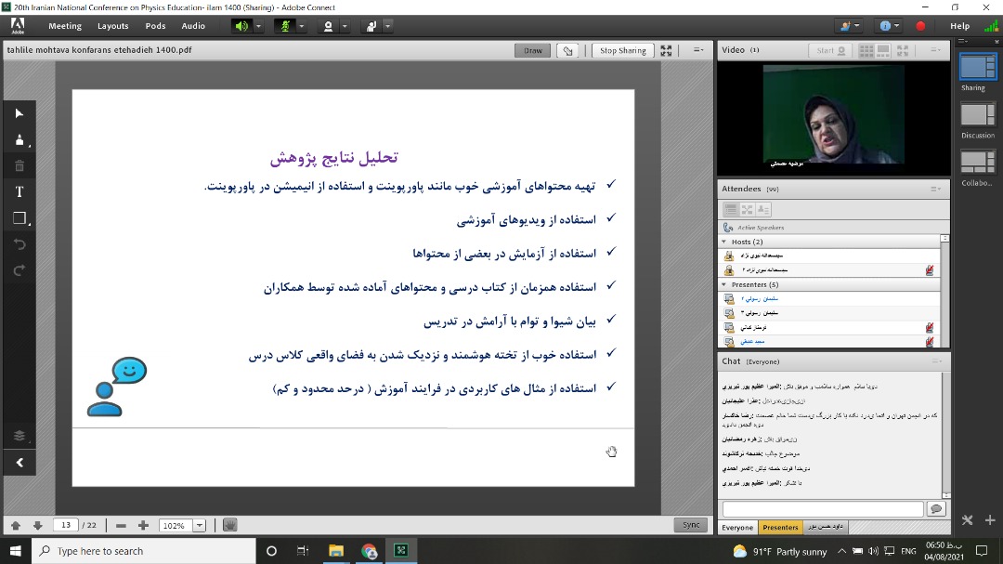
Task: Open the Meeting menu
Action: tap(65, 26)
